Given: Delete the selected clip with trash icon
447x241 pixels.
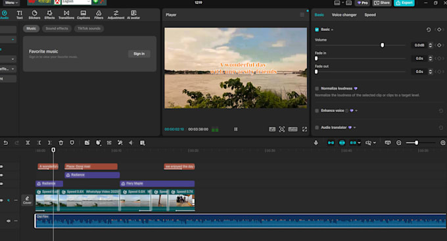Looking at the screenshot, I should tap(60, 143).
